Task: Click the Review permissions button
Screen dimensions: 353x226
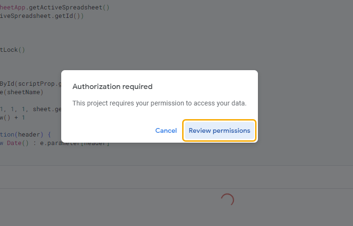Action: pyautogui.click(x=219, y=130)
